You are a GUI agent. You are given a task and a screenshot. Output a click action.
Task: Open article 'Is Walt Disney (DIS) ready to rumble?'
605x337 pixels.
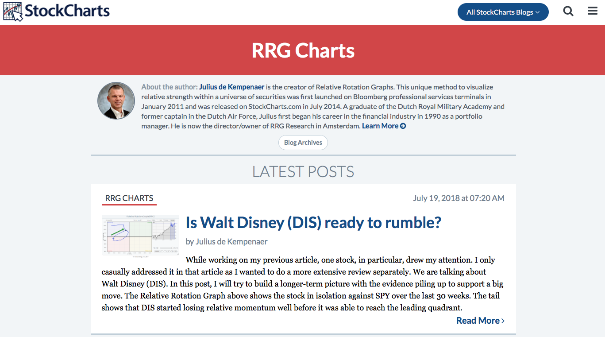click(x=313, y=222)
